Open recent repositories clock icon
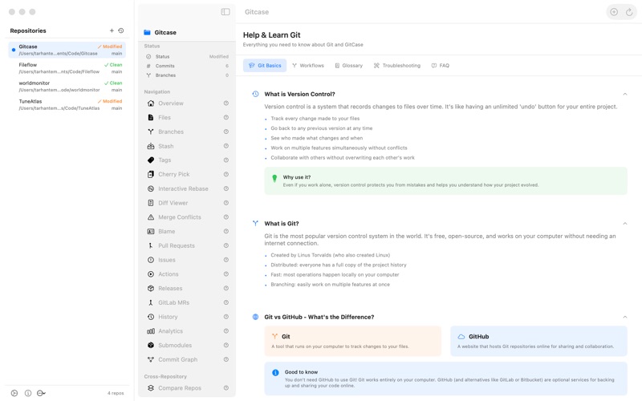The height and width of the screenshot is (401, 642). click(x=121, y=30)
